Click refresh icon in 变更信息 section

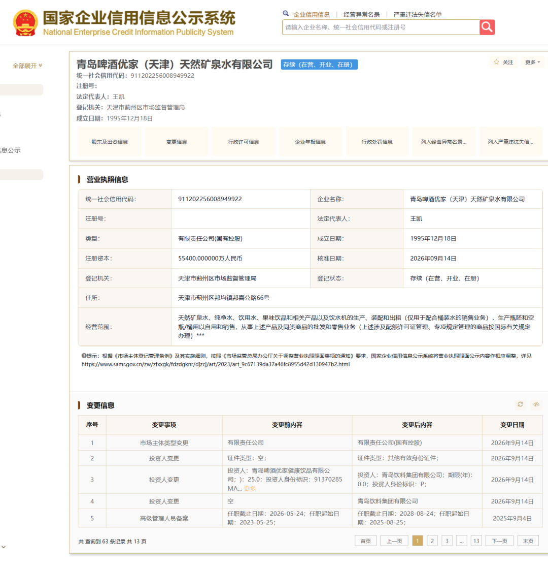point(520,404)
